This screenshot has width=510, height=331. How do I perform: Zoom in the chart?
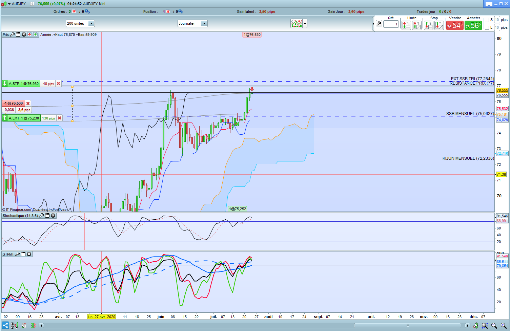[x=504, y=326]
